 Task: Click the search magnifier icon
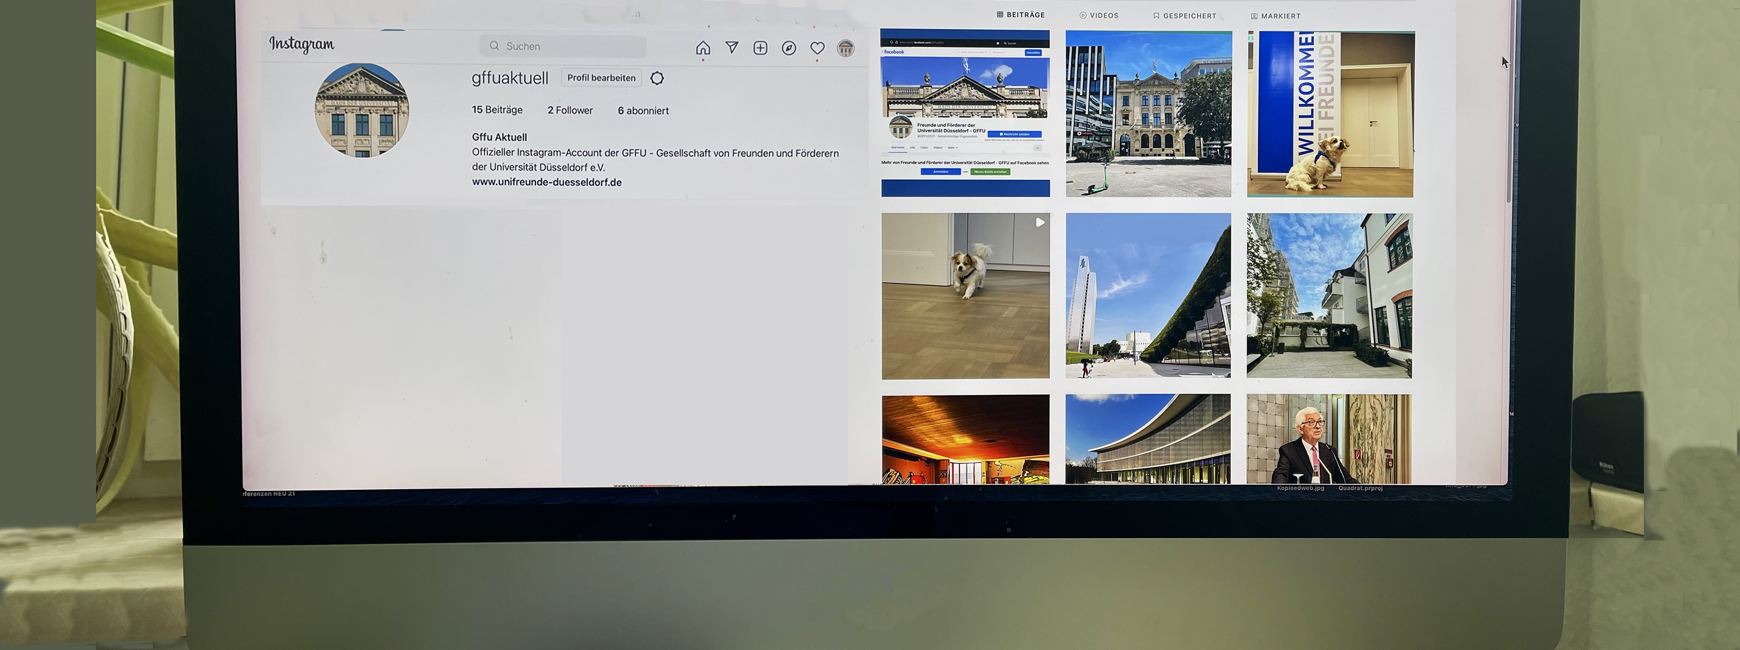click(x=494, y=46)
